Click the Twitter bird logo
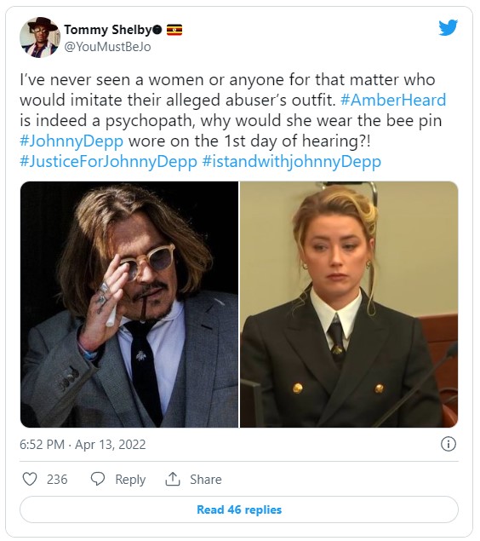 point(448,28)
